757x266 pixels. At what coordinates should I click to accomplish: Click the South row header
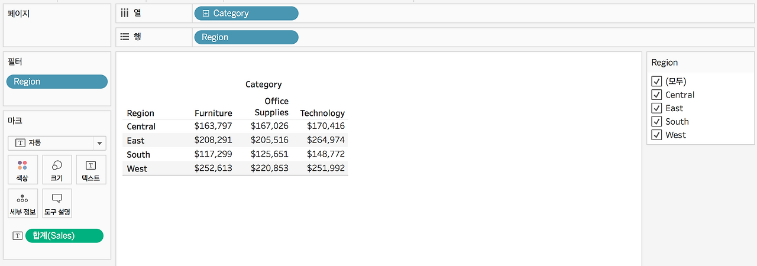tap(138, 154)
